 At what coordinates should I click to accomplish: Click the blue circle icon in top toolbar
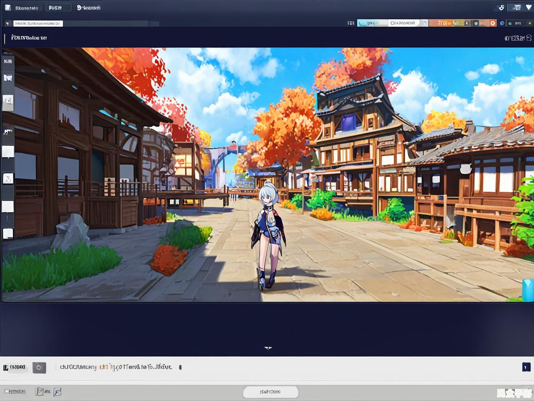click(502, 23)
